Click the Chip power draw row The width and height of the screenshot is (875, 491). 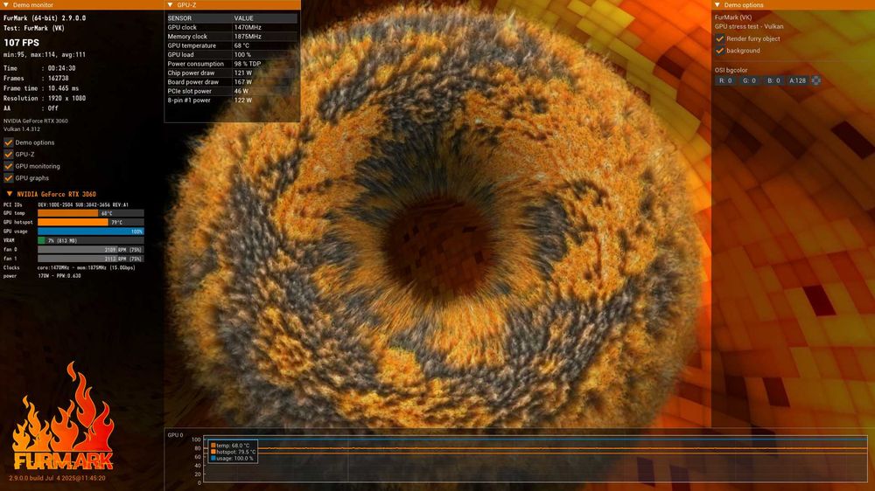[232, 73]
